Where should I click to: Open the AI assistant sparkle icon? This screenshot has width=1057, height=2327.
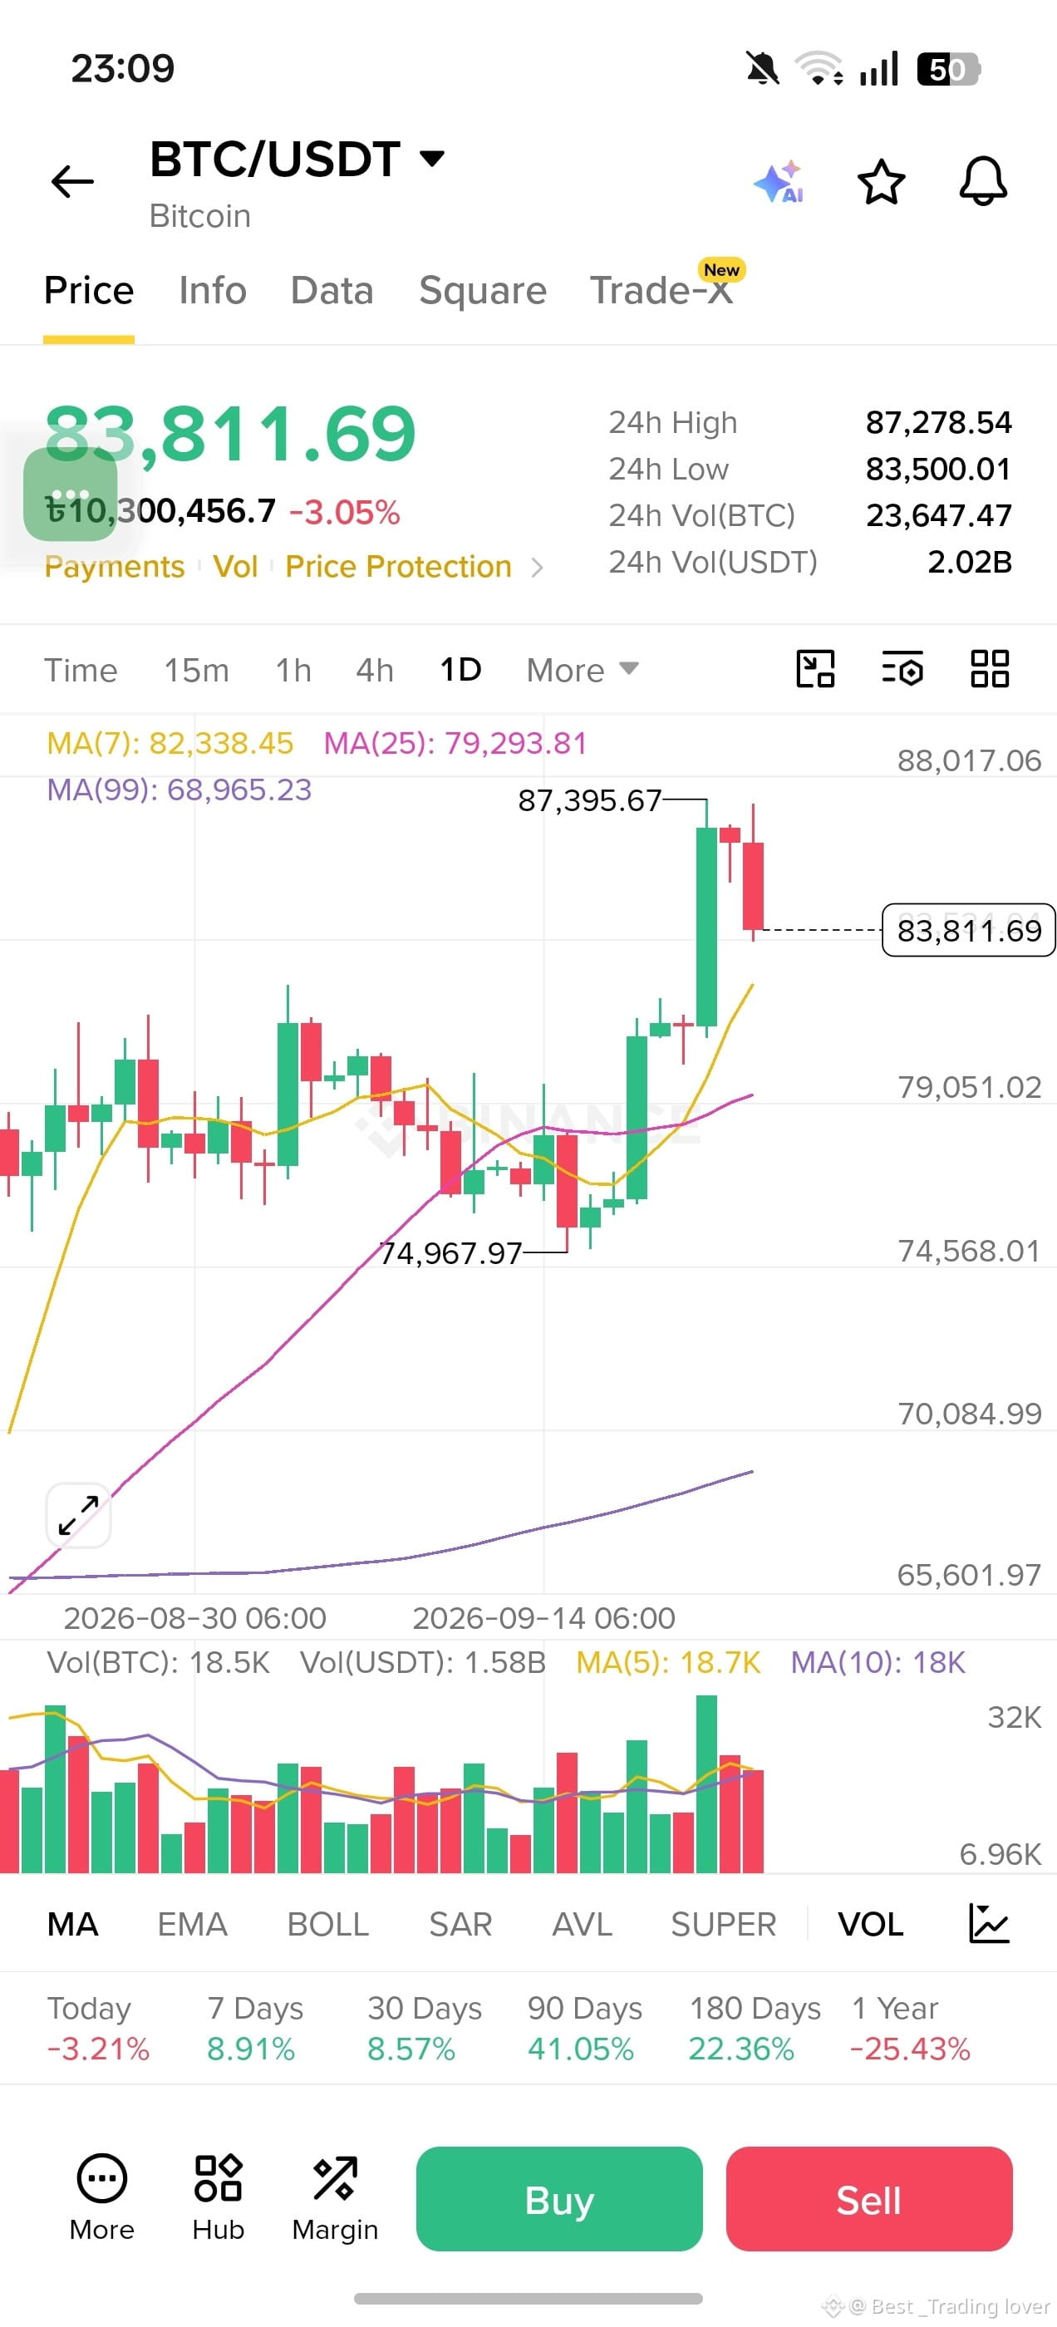(x=779, y=181)
